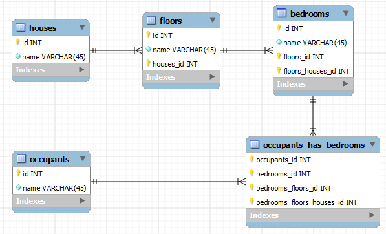
Task: Collapse the houses table columns arrow
Action: point(82,27)
